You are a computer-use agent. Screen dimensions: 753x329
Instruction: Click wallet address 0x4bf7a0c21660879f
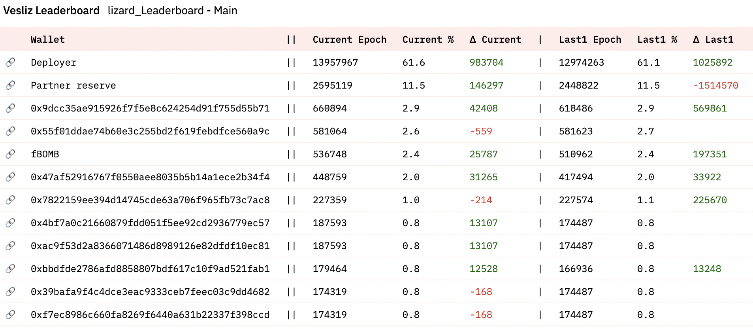click(x=150, y=223)
